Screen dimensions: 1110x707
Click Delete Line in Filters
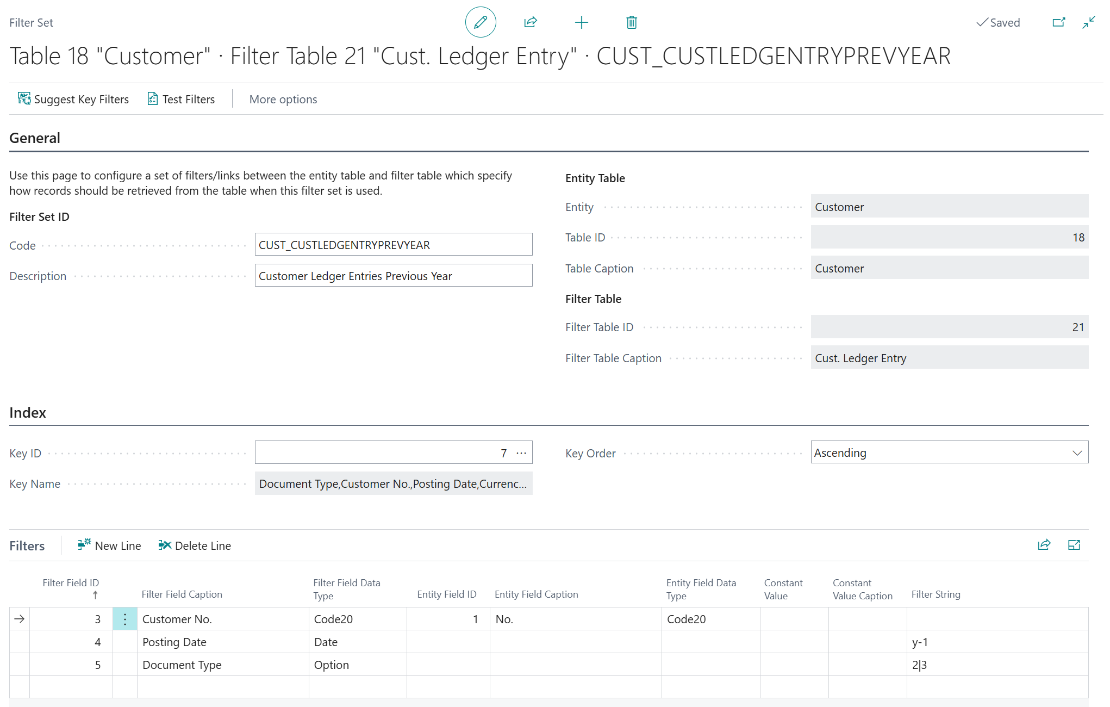(195, 545)
